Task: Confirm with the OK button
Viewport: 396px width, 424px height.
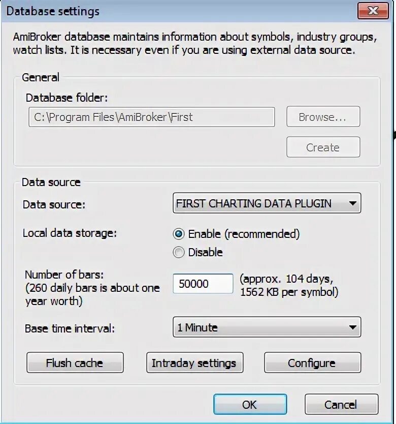Action: click(250, 404)
